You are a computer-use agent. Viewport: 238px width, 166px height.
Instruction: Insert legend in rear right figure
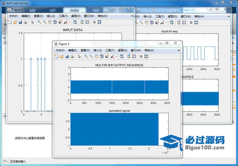tap(184, 23)
